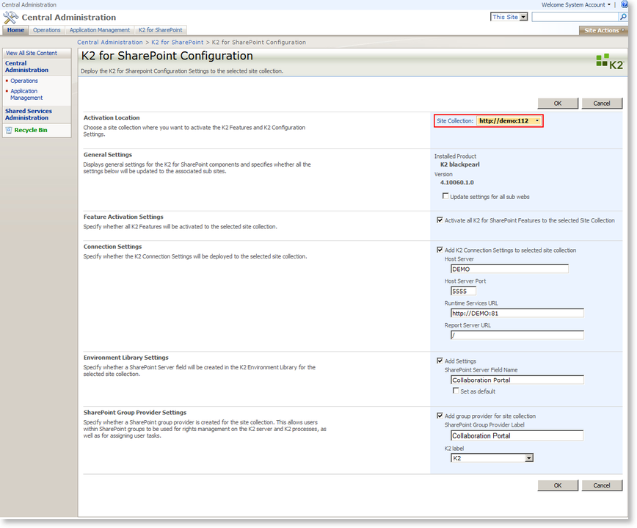This screenshot has height=528, width=637.
Task: Expand Welcome System Account menu
Action: tap(575, 5)
